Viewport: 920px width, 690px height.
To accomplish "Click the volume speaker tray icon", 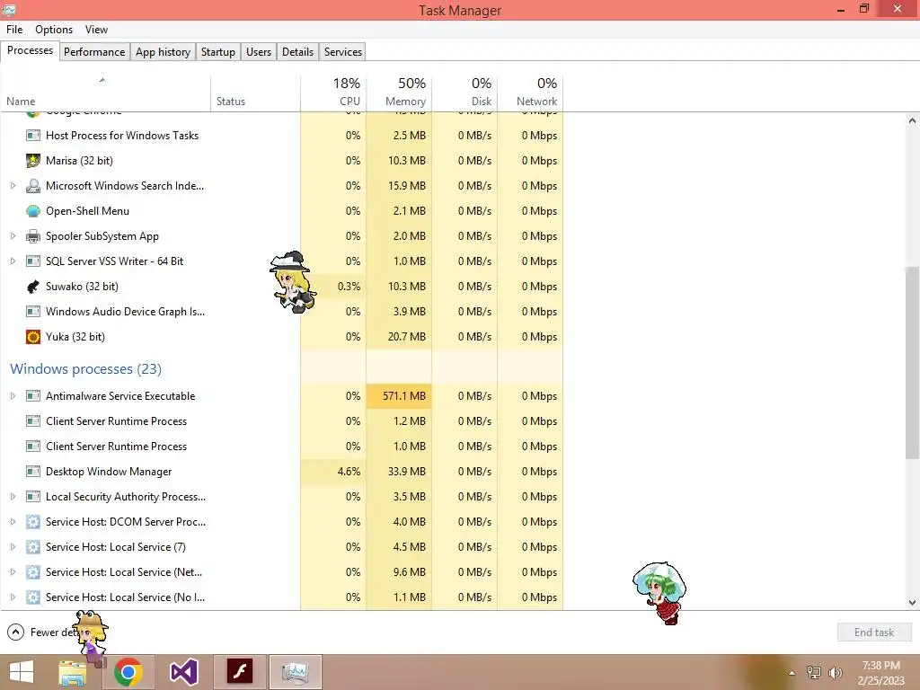I will 836,673.
